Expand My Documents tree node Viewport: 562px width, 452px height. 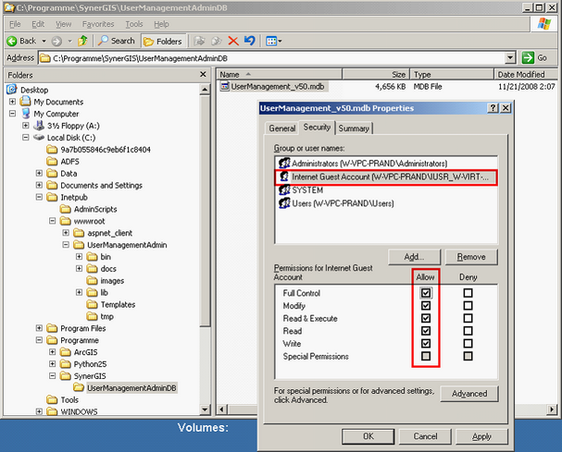click(x=12, y=102)
